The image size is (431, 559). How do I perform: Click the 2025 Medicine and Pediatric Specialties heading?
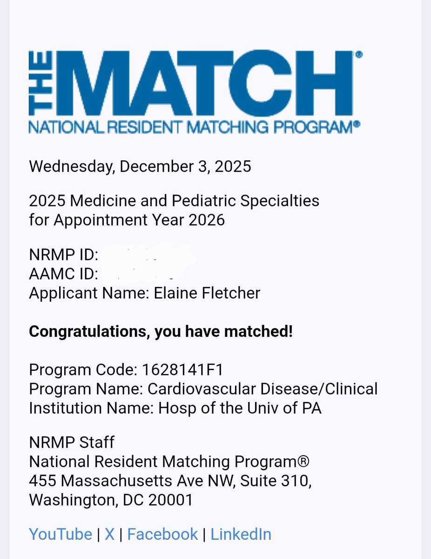click(174, 201)
